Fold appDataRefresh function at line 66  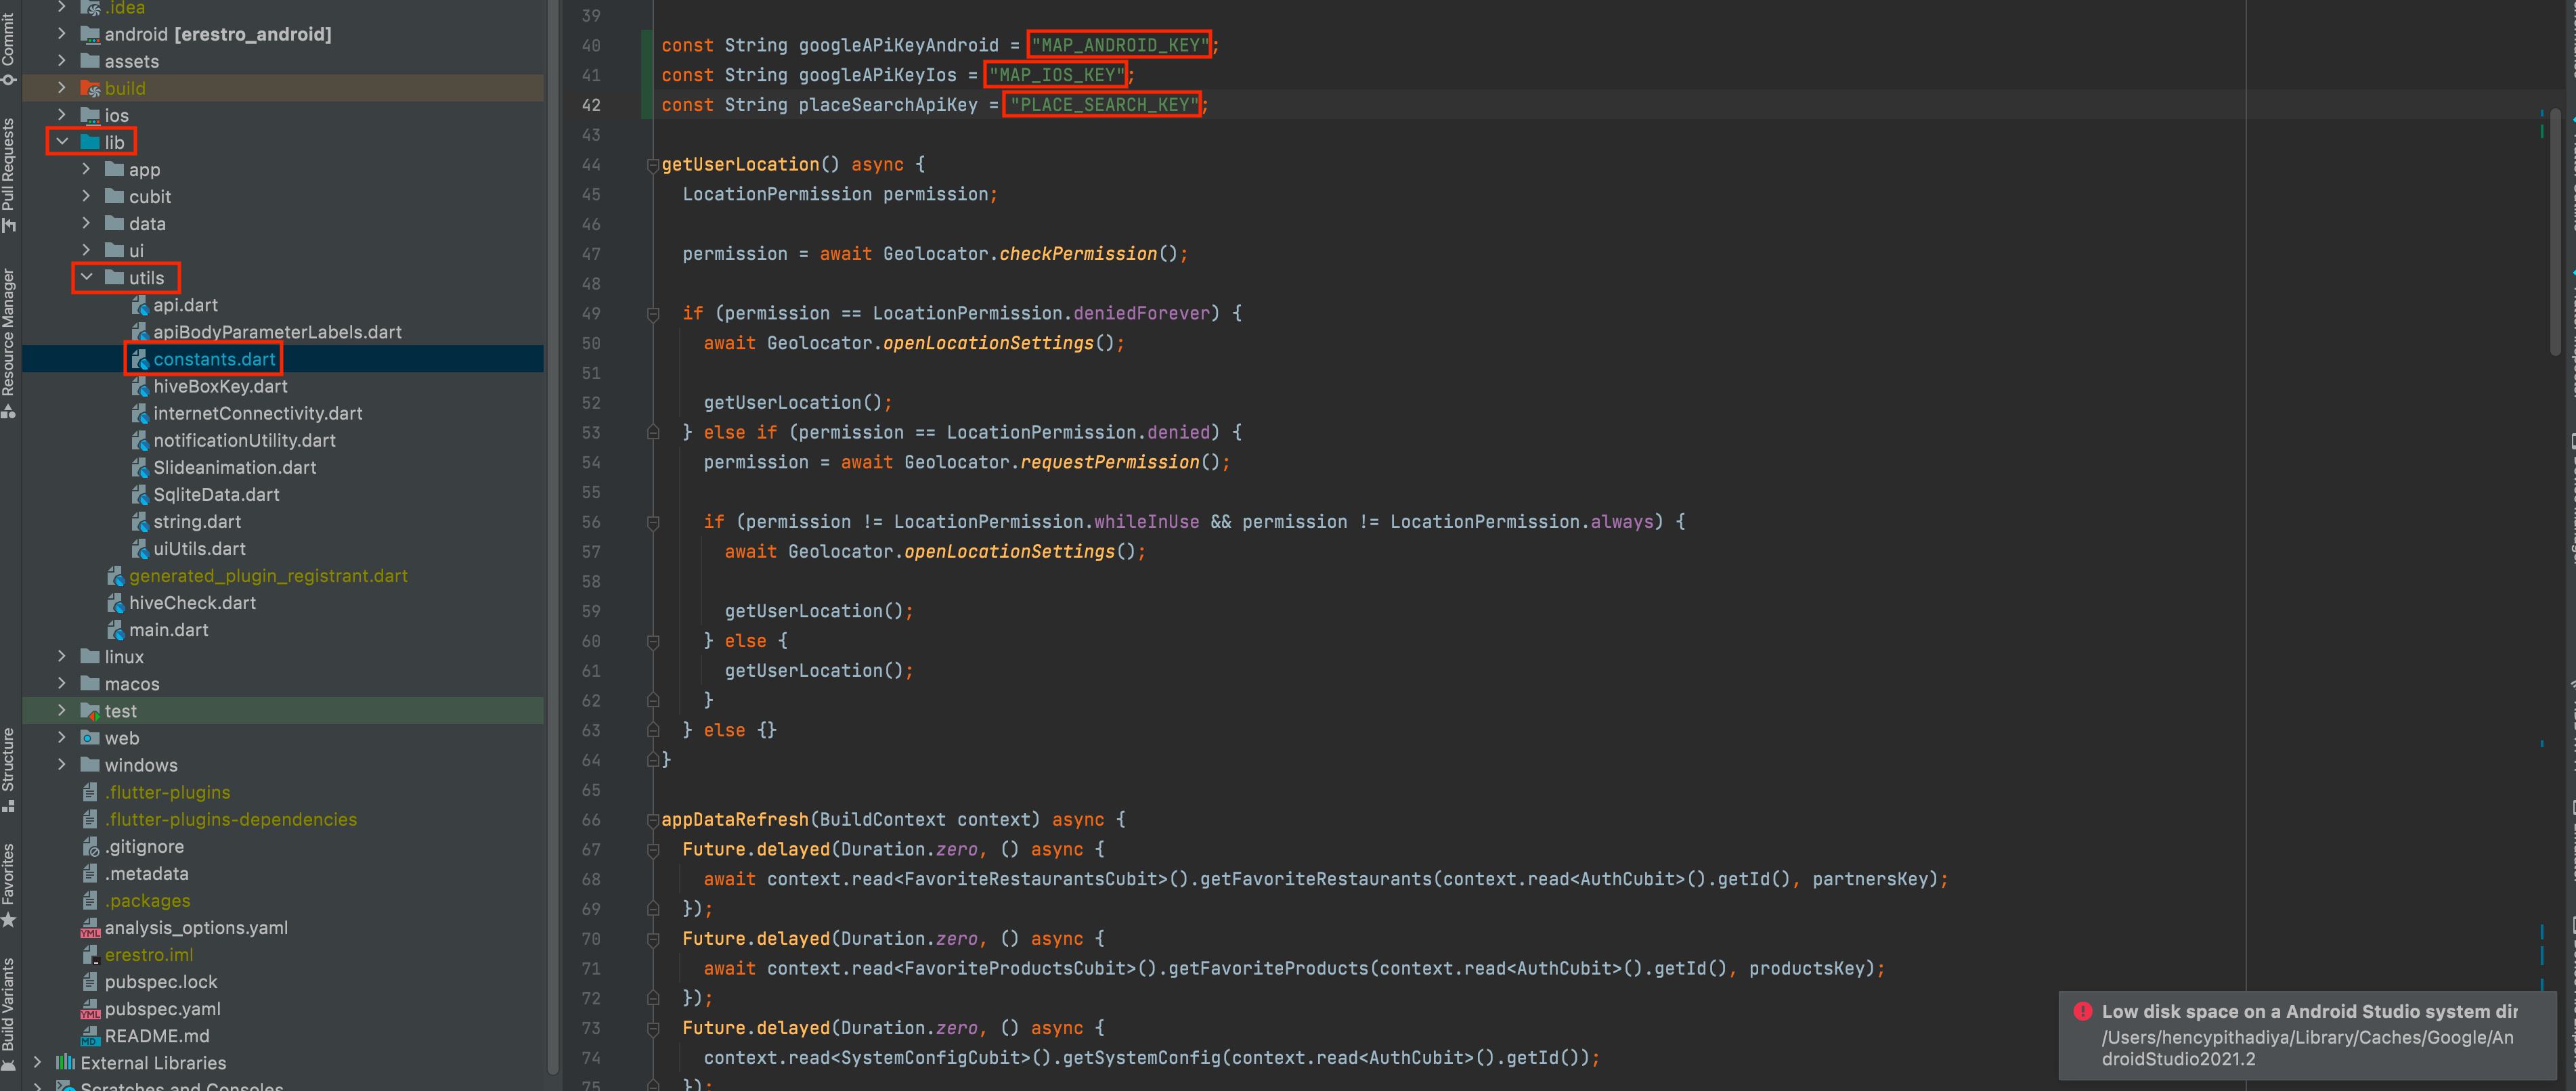pyautogui.click(x=653, y=820)
